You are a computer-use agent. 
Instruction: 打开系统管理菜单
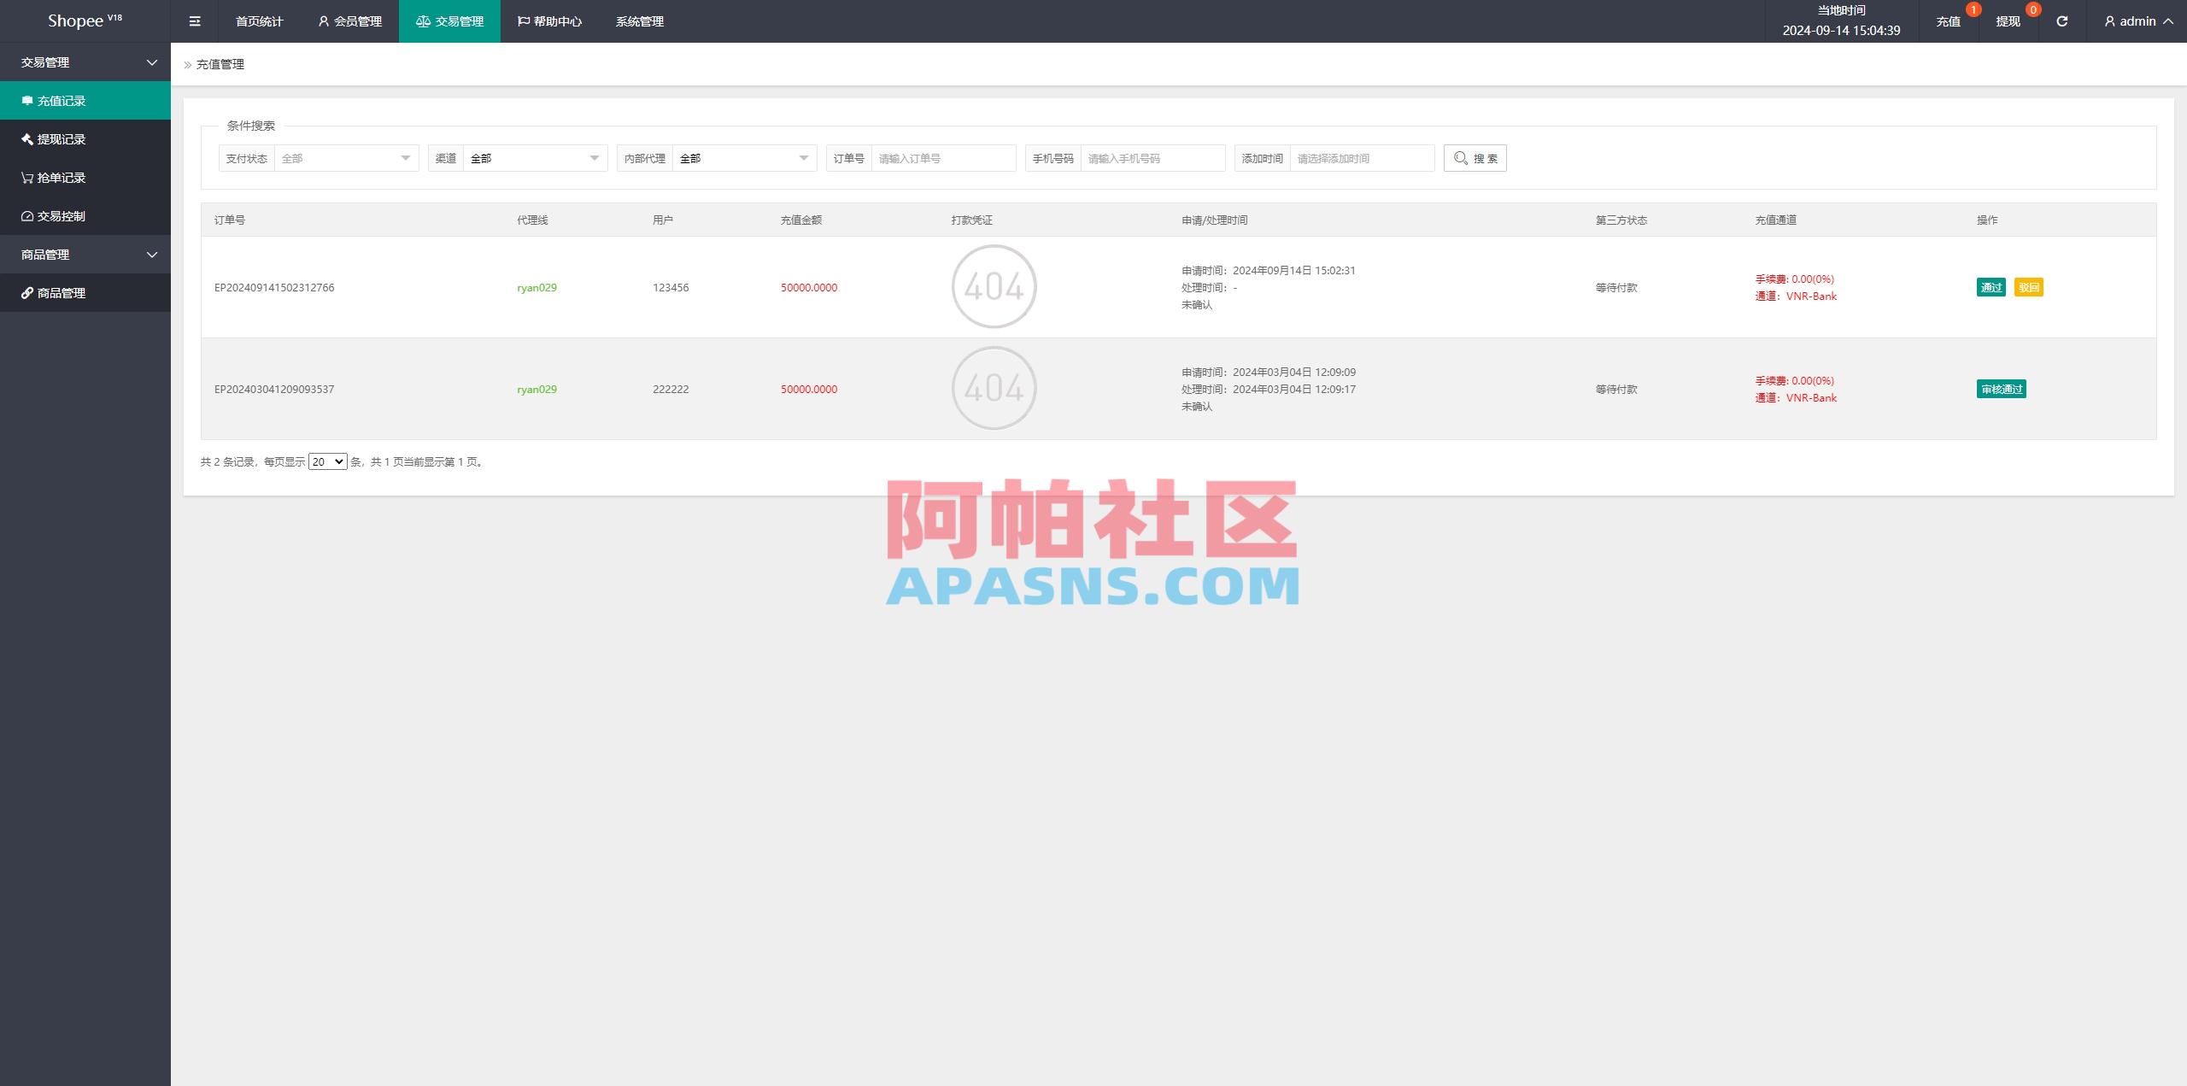coord(639,21)
